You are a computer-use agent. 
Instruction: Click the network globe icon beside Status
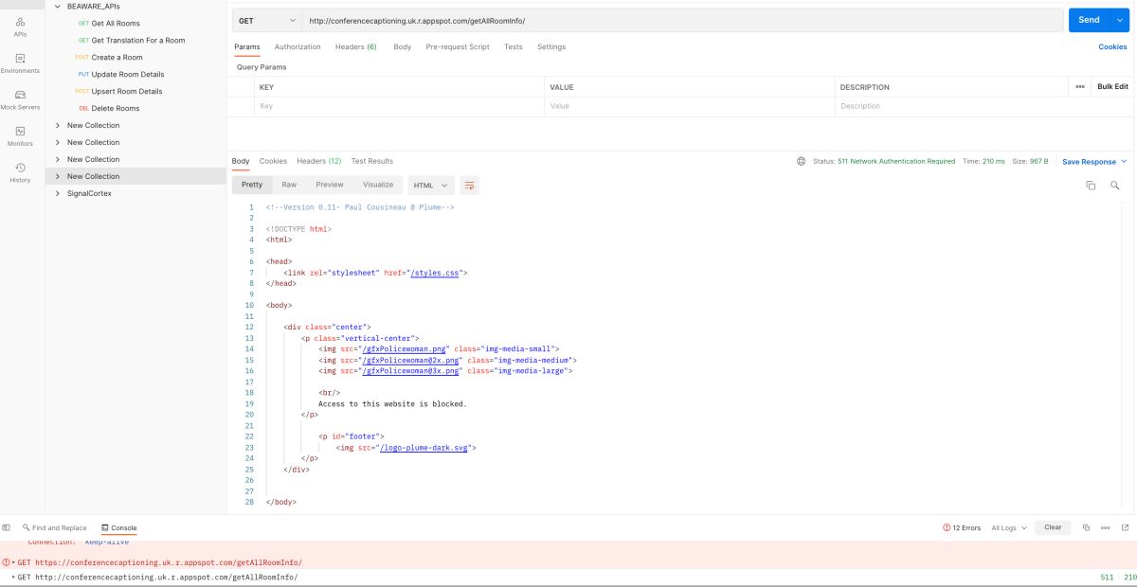point(802,161)
